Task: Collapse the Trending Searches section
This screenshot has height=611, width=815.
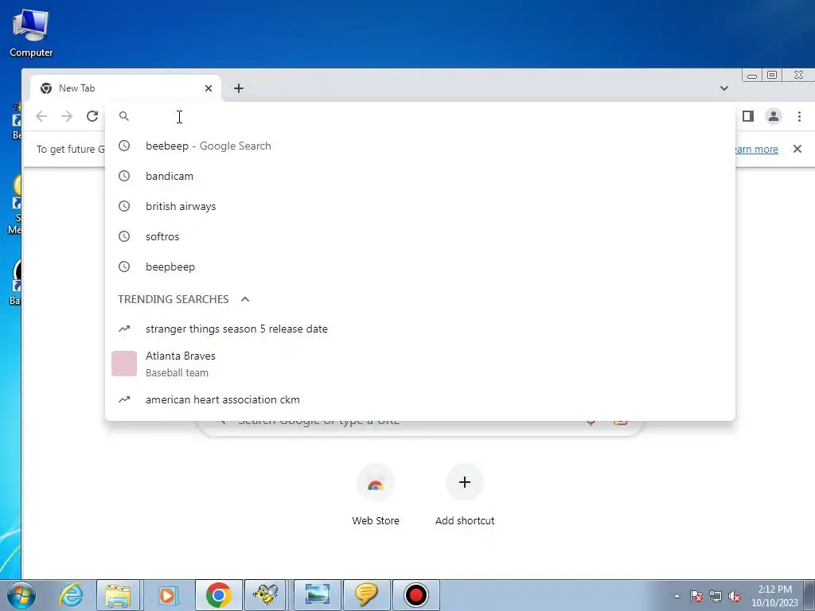Action: point(245,299)
